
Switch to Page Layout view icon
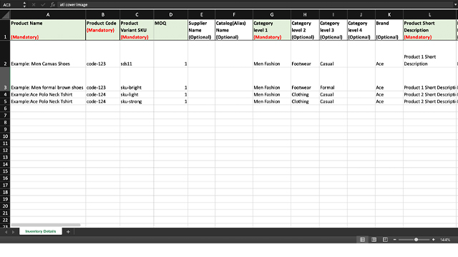[374, 240]
